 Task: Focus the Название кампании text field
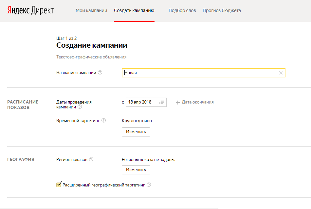[200, 73]
